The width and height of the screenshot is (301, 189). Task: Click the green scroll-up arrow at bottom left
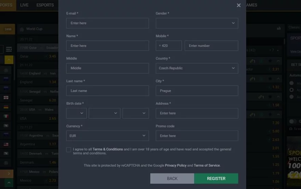coord(9,183)
